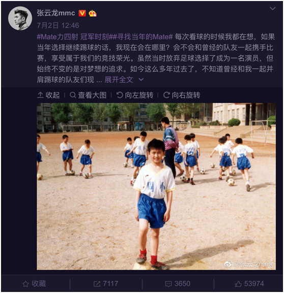Favorite the post using 收藏 star
The width and height of the screenshot is (284, 293).
point(34,284)
